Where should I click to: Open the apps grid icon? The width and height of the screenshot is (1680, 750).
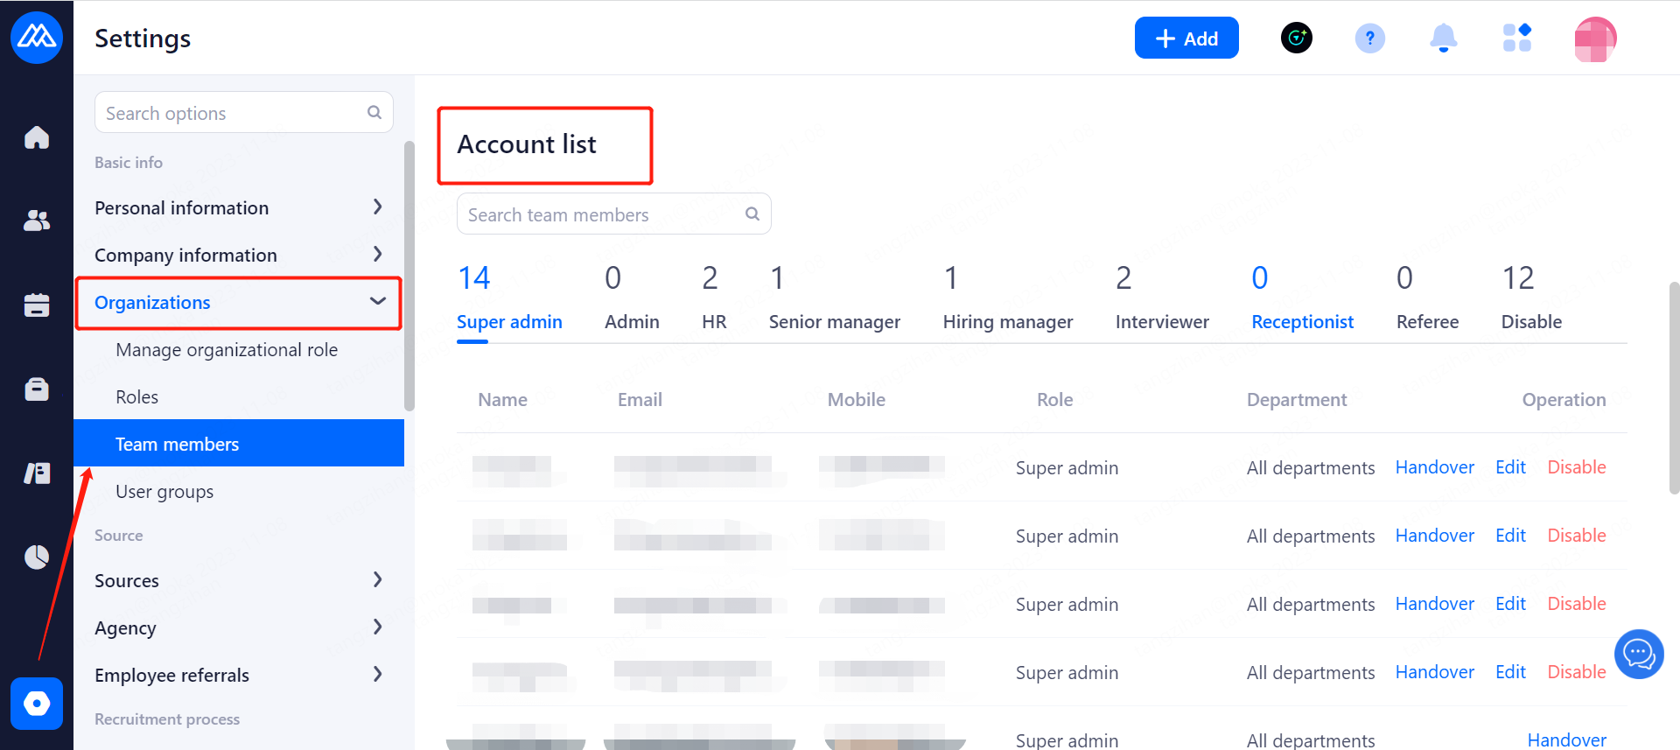tap(1516, 39)
